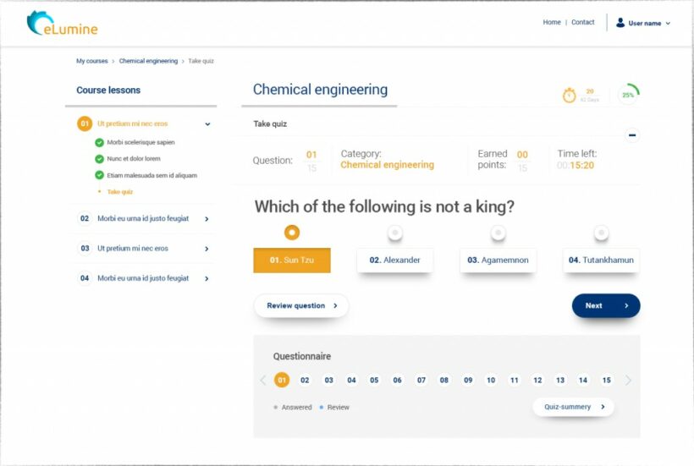
Task: Click the eLumine logo
Action: (x=62, y=24)
